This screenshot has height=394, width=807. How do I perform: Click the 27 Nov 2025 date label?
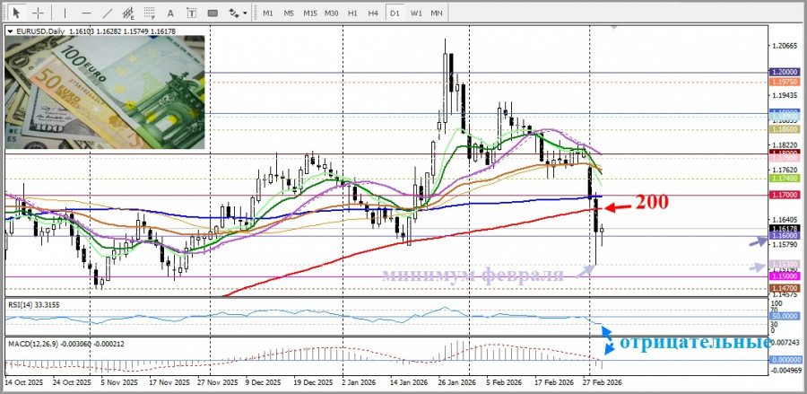(220, 383)
